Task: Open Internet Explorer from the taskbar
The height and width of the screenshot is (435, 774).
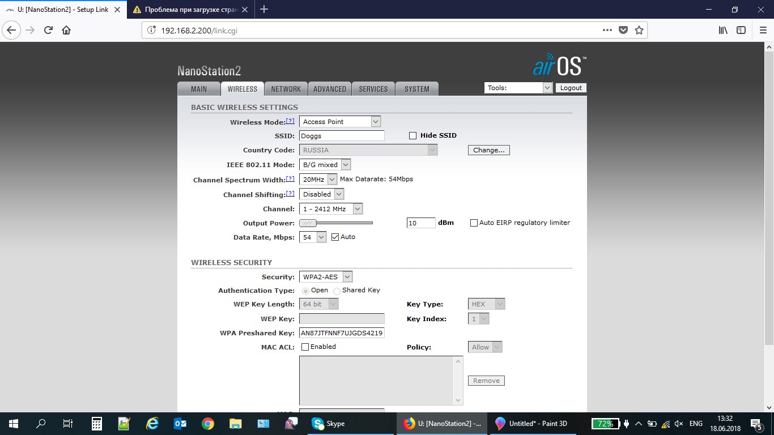Action: tap(152, 423)
